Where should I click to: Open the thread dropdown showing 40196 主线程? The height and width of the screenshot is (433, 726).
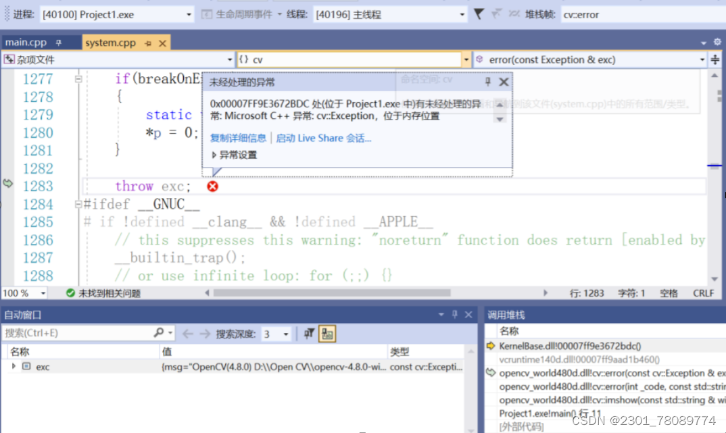(462, 14)
